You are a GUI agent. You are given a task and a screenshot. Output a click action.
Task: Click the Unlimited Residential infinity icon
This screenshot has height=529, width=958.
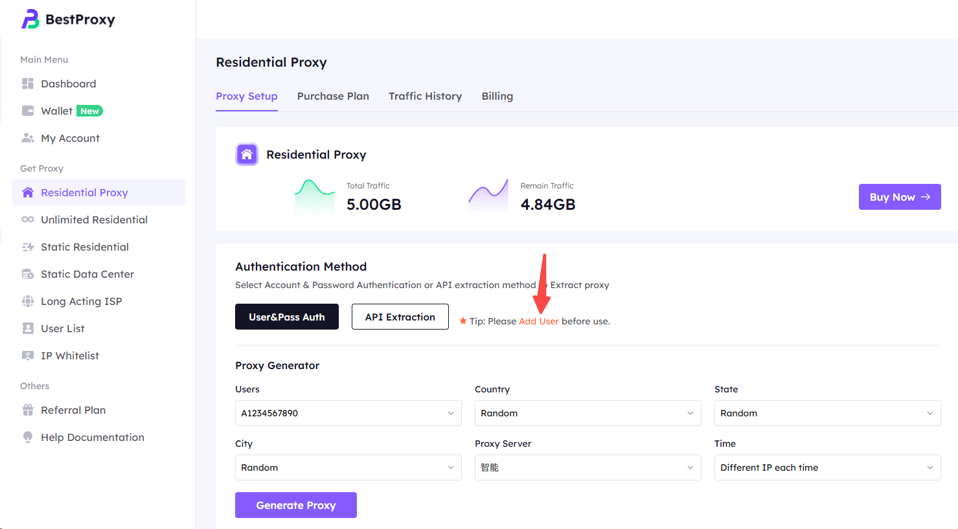click(x=28, y=219)
